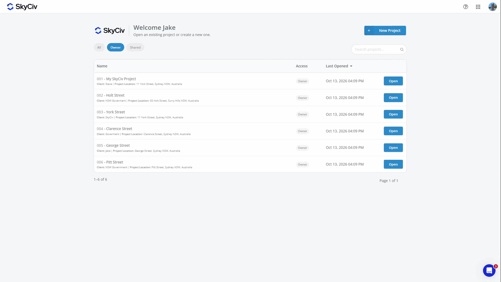Click the SkyCiv logo beside Welcome Jake
This screenshot has width=501, height=282.
(110, 31)
